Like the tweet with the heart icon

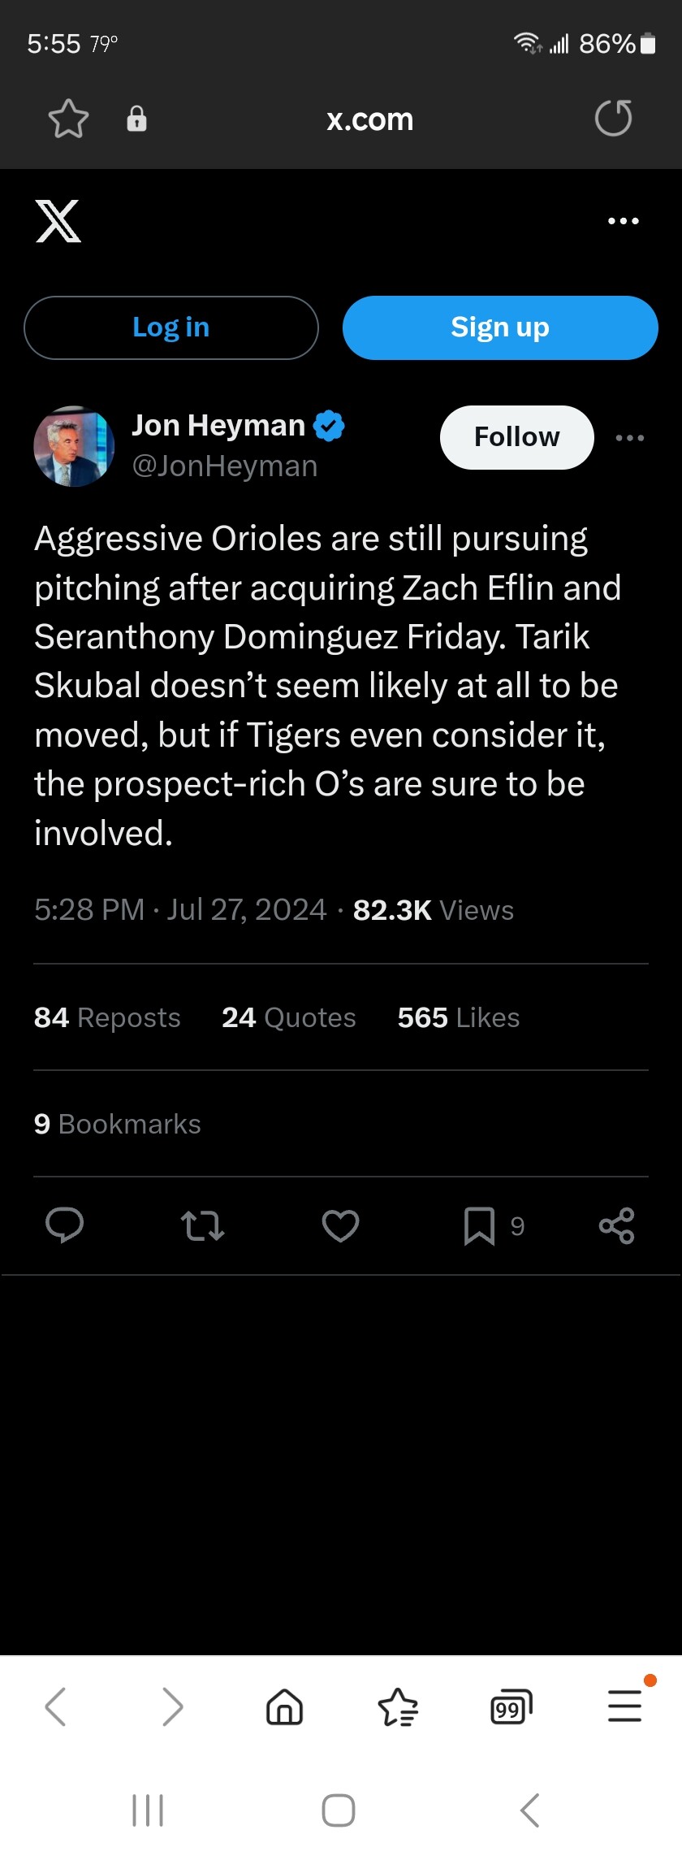pos(340,1225)
